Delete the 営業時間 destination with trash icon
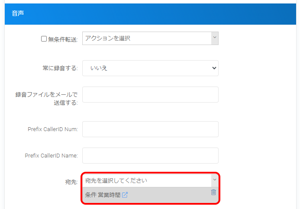Image resolution: width=300 pixels, height=209 pixels. pos(213,193)
